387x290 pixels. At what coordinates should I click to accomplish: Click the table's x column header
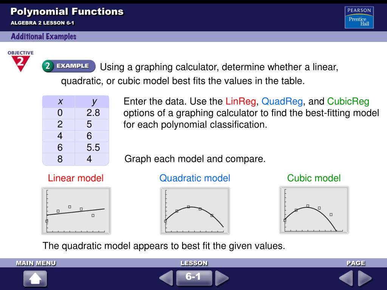(60, 101)
